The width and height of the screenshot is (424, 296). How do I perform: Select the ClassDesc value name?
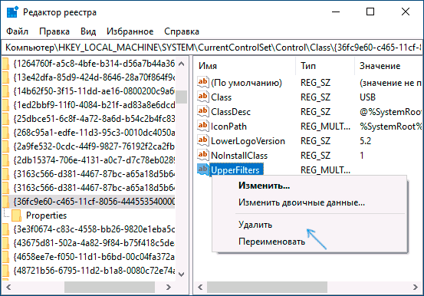coord(231,112)
